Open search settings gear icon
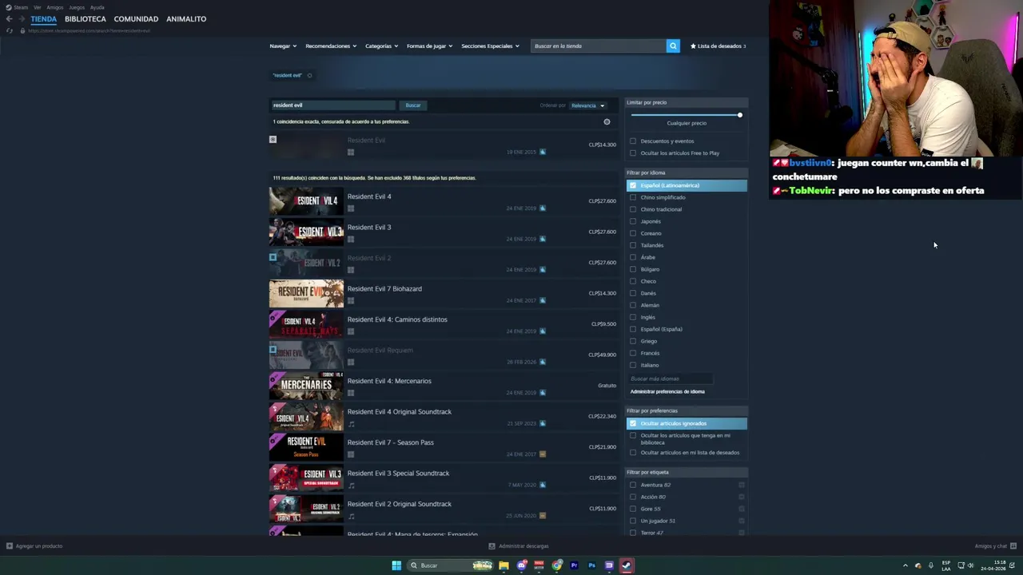1023x575 pixels. 607,122
